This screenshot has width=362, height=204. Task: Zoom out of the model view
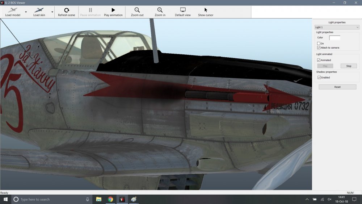click(x=137, y=12)
